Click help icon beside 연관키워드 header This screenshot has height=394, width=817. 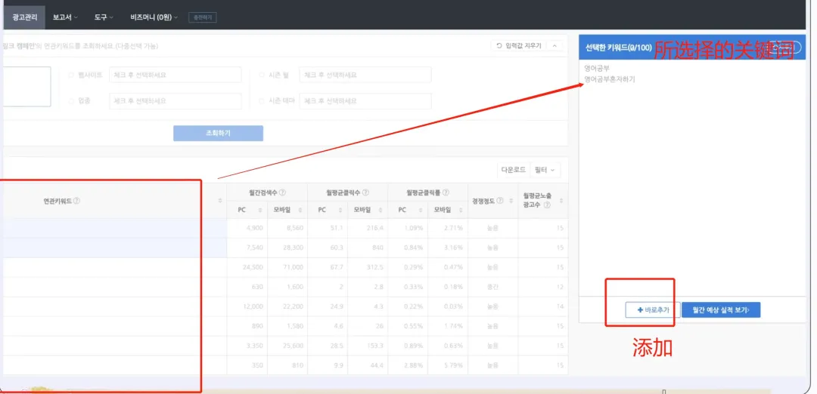(76, 201)
